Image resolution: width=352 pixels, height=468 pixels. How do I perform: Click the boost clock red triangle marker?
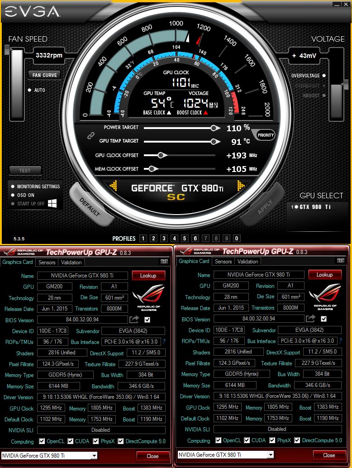point(205,113)
